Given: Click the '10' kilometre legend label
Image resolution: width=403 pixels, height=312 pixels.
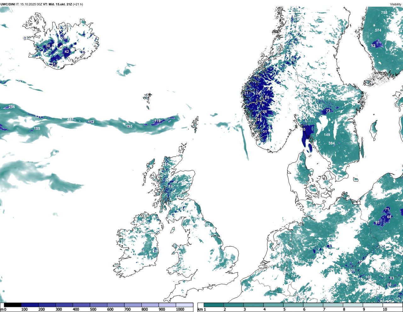Looking at the screenshot, I should (x=385, y=309).
